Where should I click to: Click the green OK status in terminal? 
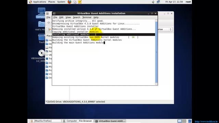pos(133,37)
